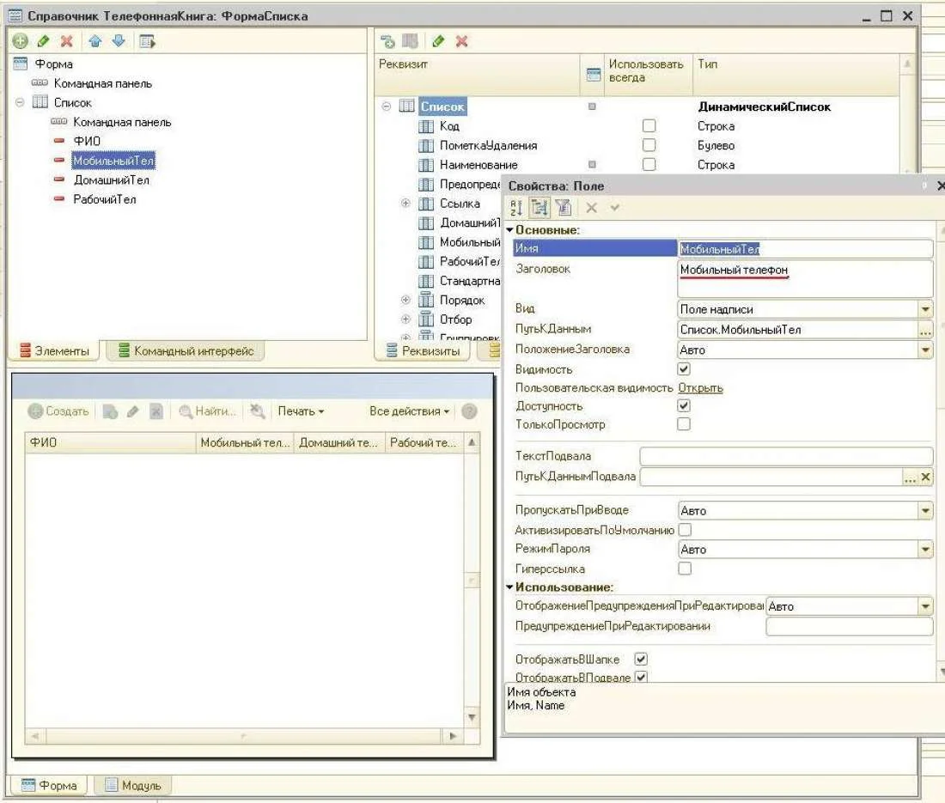This screenshot has height=803, width=945.
Task: Click add attribute icon in attributes toolbar
Action: (x=387, y=41)
